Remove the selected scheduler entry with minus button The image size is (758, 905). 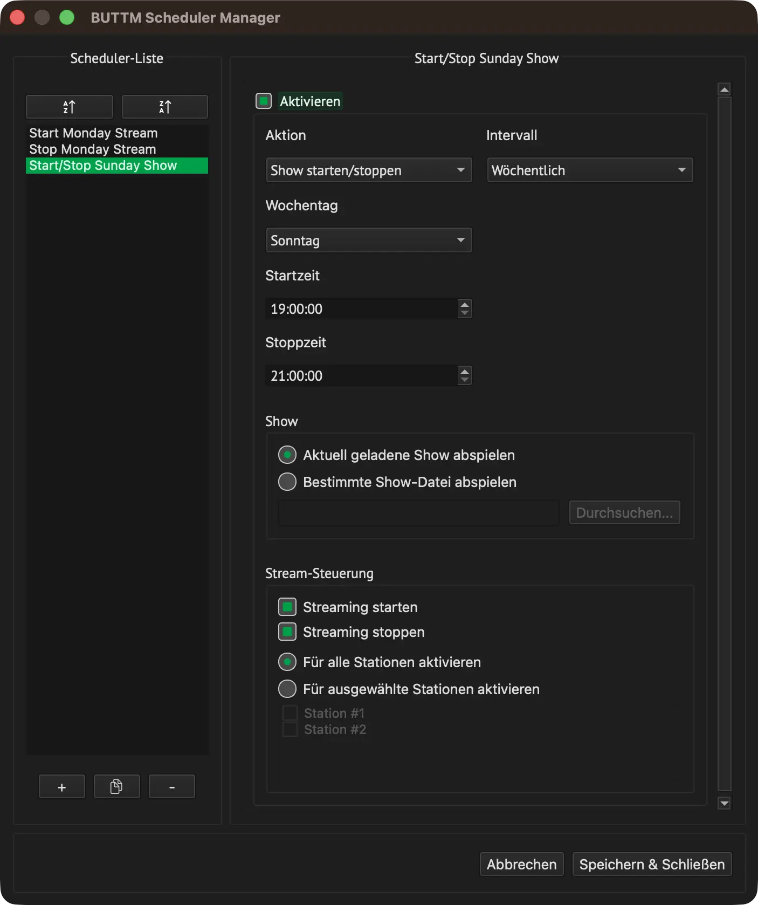click(x=172, y=787)
